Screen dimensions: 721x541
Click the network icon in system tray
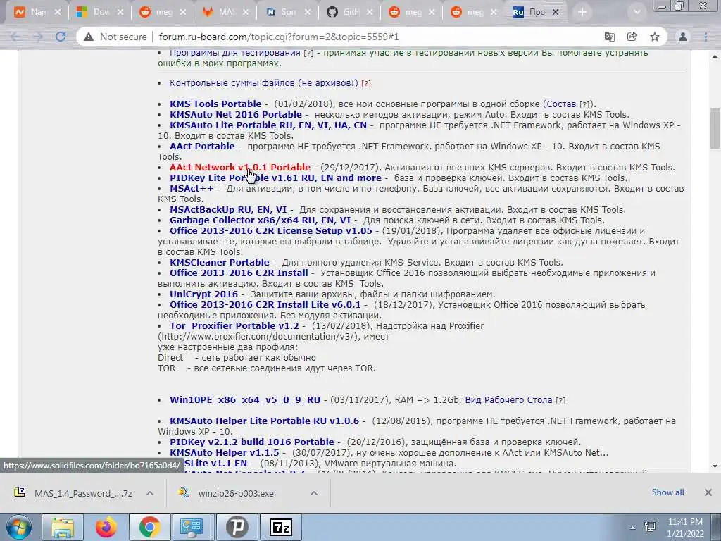(650, 527)
